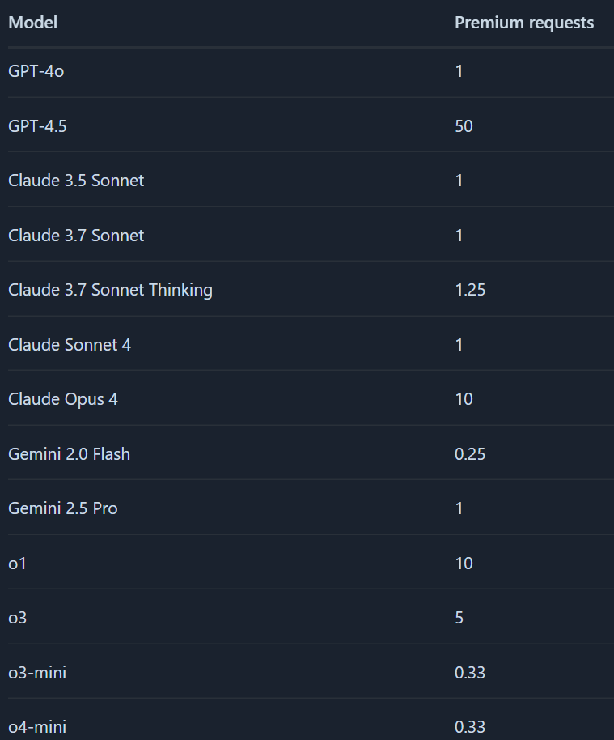Select the GPT-4o model row
Image resolution: width=614 pixels, height=740 pixels.
(x=36, y=71)
